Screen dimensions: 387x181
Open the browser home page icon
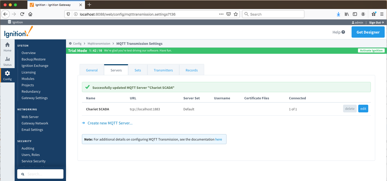point(30,14)
